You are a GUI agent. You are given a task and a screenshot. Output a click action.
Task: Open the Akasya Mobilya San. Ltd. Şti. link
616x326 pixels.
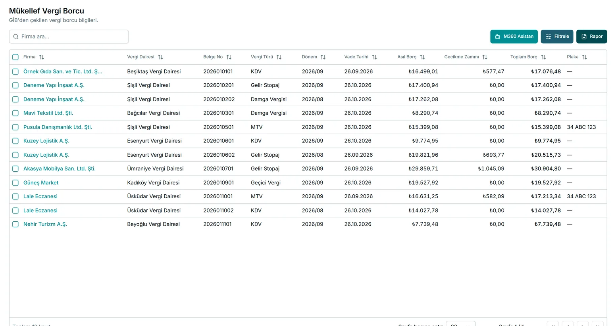(x=60, y=169)
